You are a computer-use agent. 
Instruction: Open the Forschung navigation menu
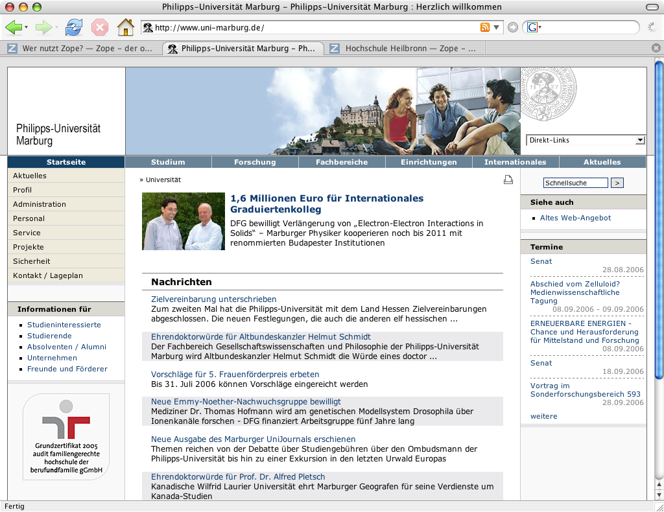tap(255, 162)
